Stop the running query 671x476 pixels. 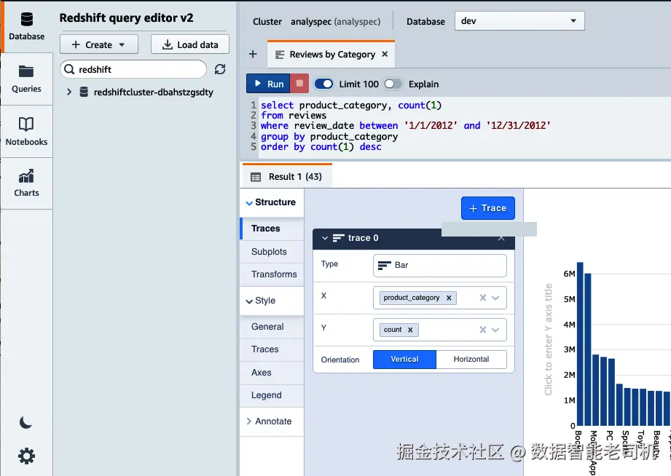(x=299, y=84)
